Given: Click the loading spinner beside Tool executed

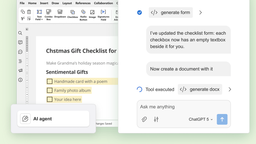Looking at the screenshot, I should [139, 89].
